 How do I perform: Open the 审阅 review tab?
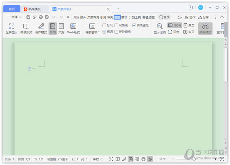click(110, 17)
